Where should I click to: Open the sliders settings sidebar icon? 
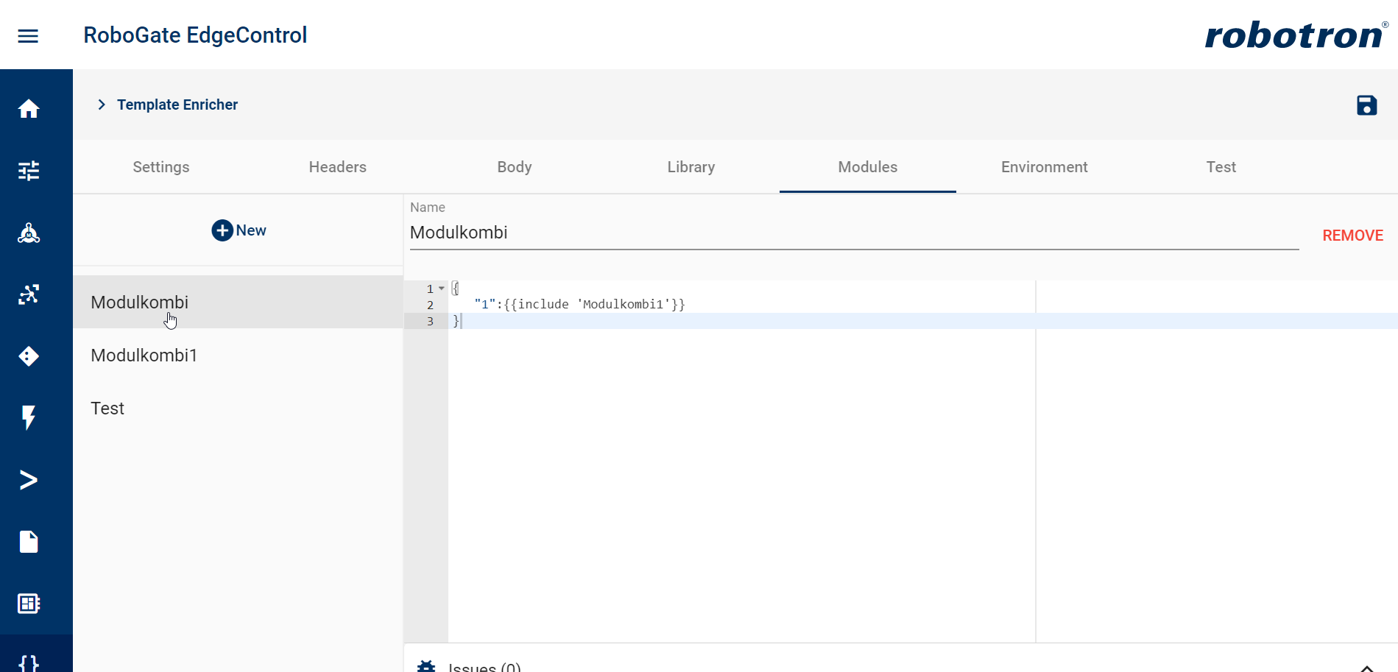(29, 171)
